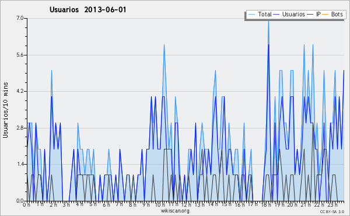Click the y-axis value '5.6'
Screen dimensions: 350x216
(x=20, y=55)
